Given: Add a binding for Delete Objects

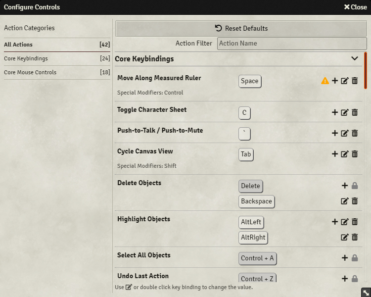Looking at the screenshot, I should click(x=345, y=186).
